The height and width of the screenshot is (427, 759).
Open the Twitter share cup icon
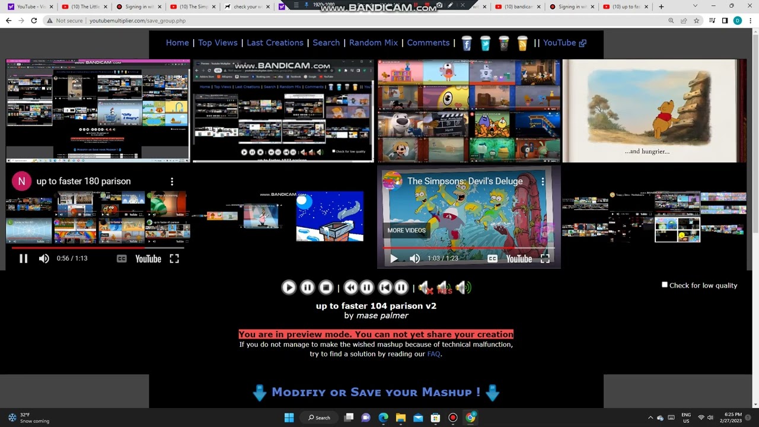485,43
